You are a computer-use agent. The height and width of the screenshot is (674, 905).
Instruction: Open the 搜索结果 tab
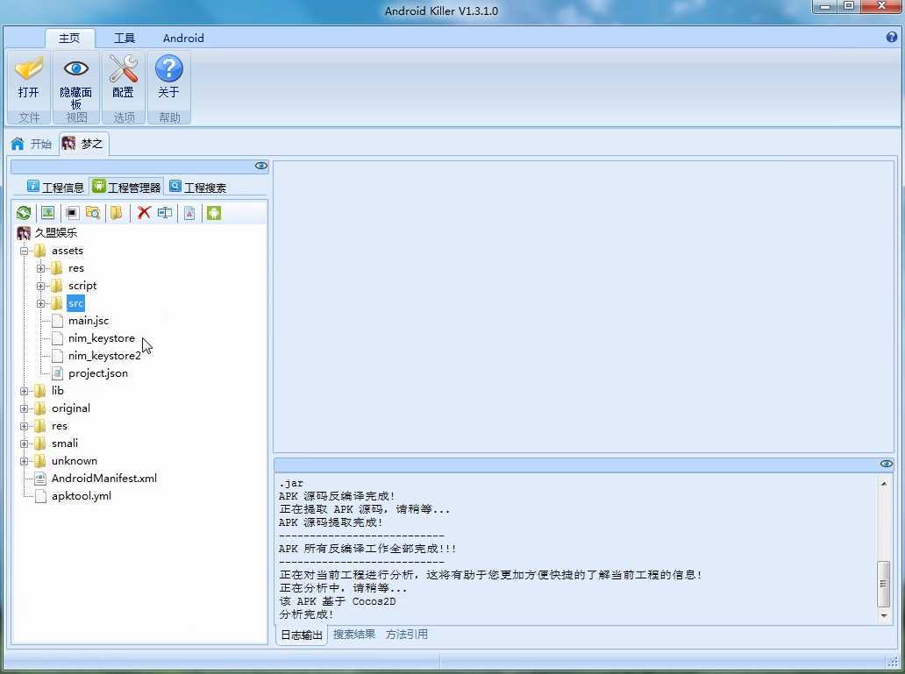point(354,635)
